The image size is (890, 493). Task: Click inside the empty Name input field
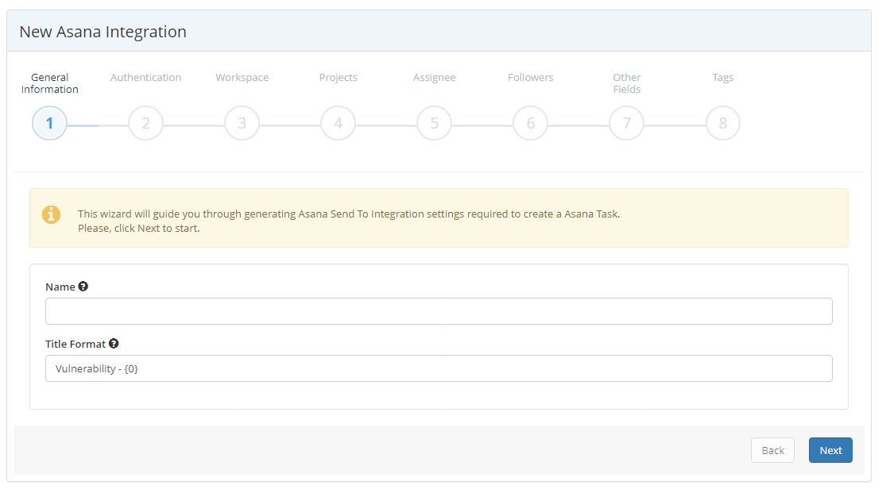click(x=439, y=310)
